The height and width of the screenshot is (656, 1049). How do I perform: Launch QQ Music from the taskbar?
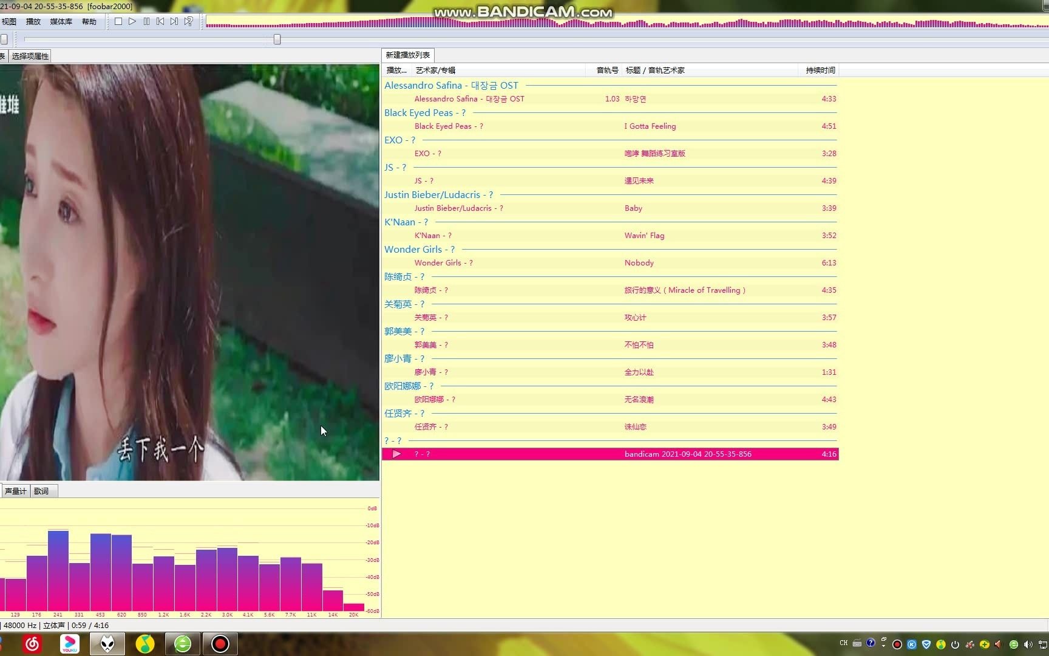point(144,644)
